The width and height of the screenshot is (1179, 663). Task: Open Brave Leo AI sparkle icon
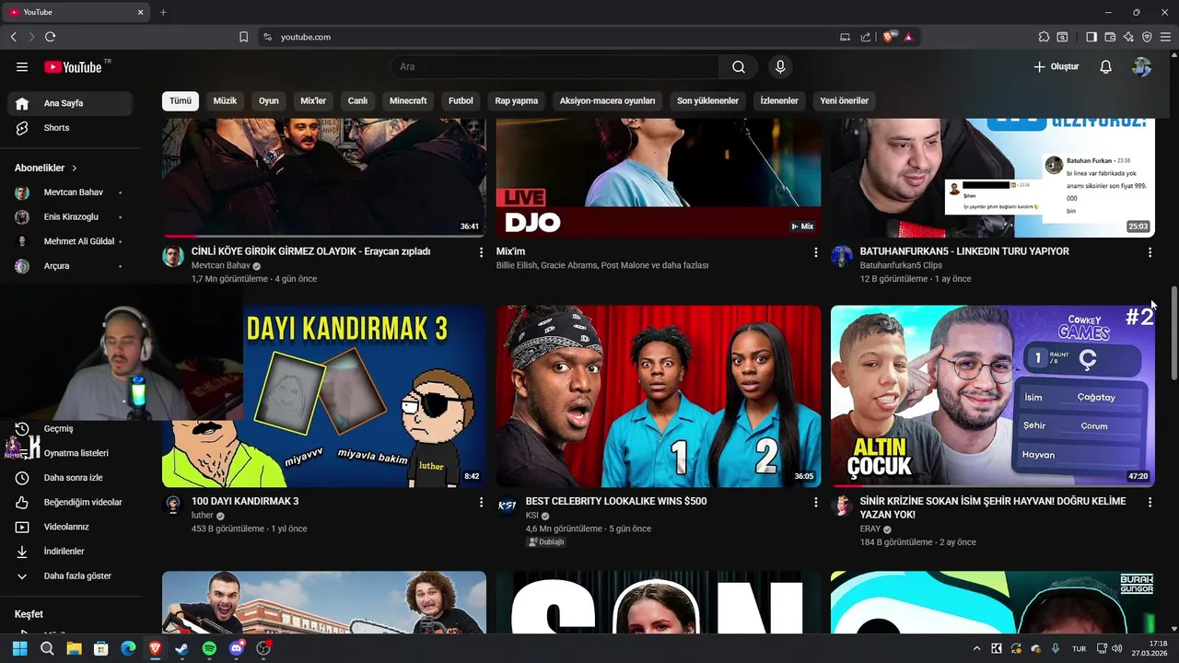tap(1128, 37)
